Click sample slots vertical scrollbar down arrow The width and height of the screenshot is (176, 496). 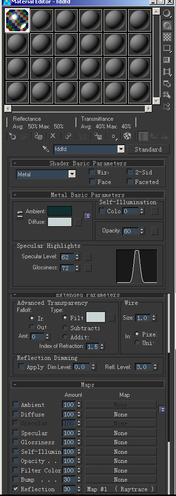pos(156,101)
